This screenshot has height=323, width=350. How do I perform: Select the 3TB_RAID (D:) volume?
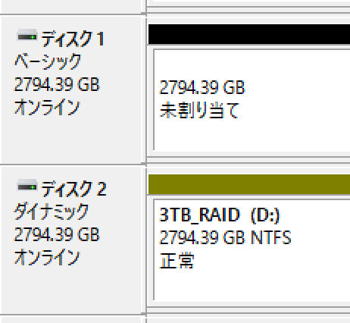(252, 249)
